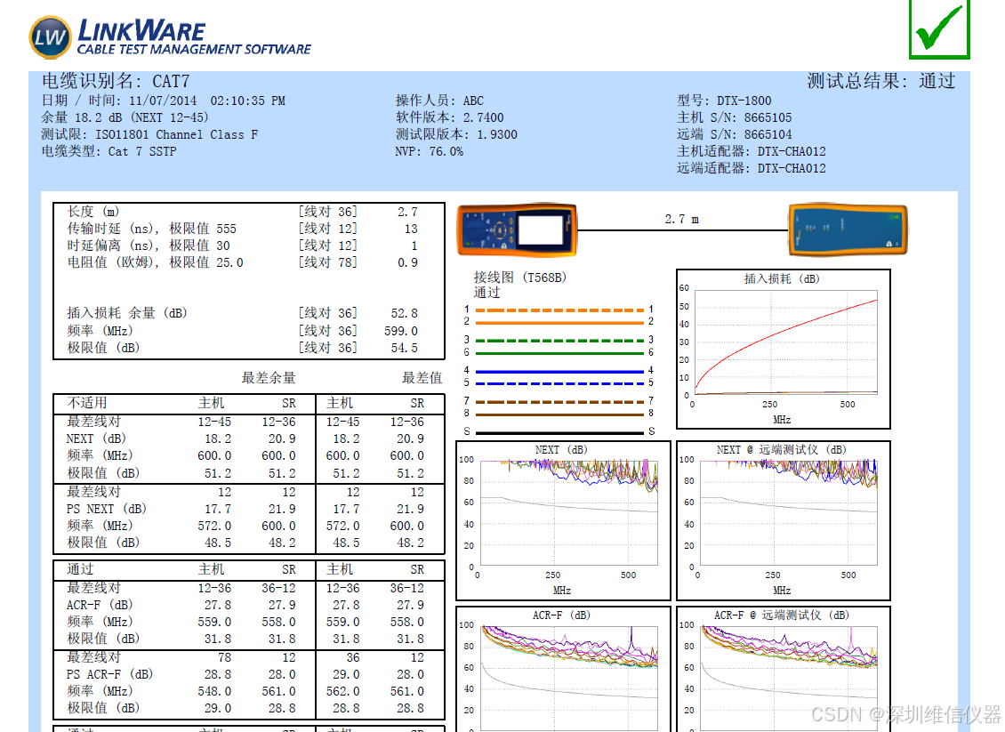Open the 插入损耗 (dB) graph
This screenshot has width=1005, height=732.
tap(783, 349)
